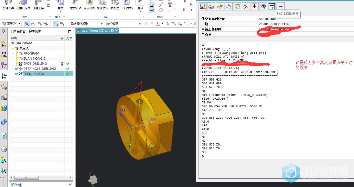Select the ZUAN KONG 2 program group

tap(34, 59)
